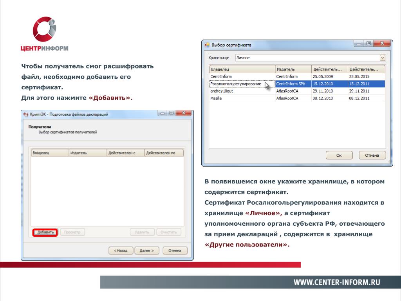Click the Очистить button in recipients window
Viewport: 401px width, 301px height.
(x=169, y=232)
